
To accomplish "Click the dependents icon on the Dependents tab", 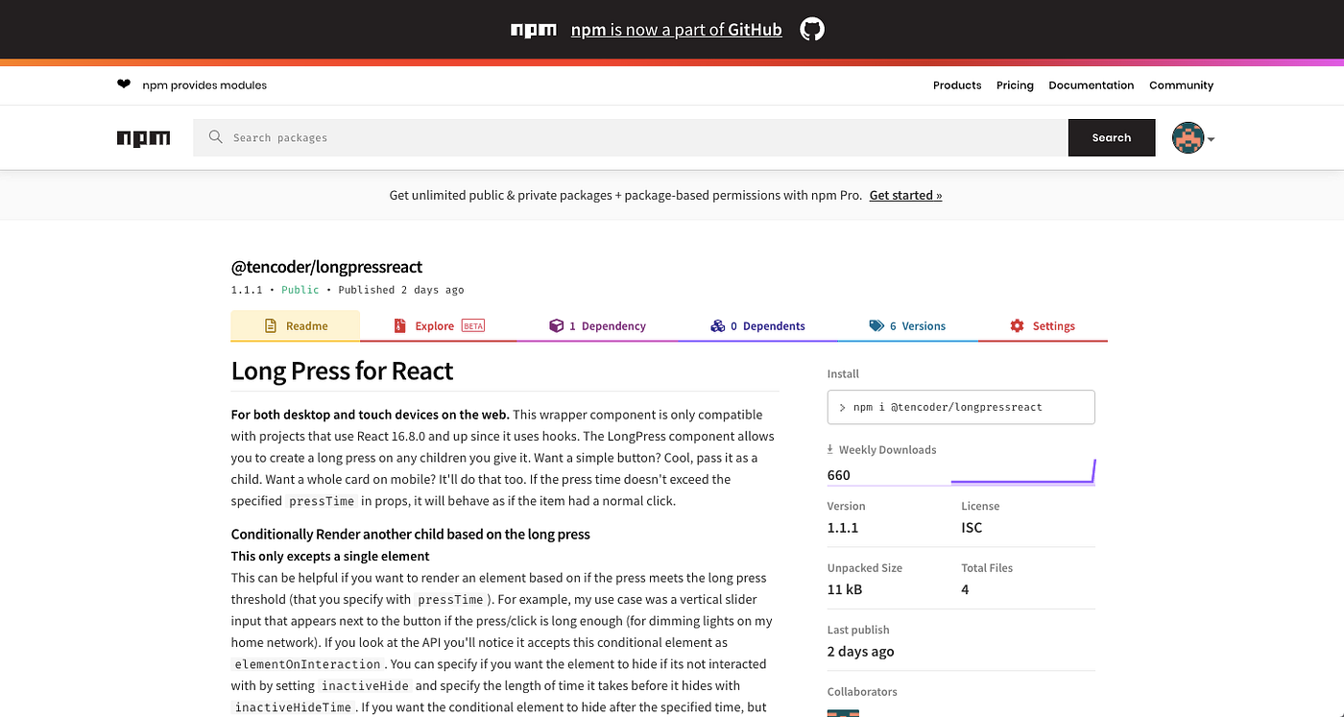I will 718,325.
